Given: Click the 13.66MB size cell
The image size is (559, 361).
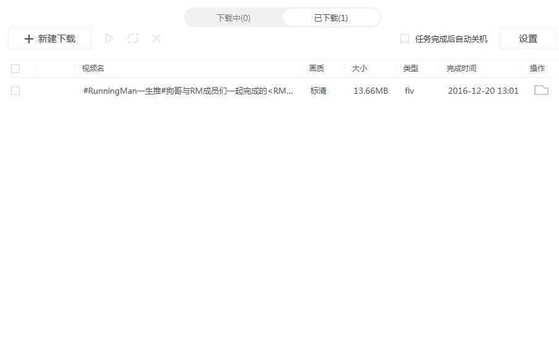Looking at the screenshot, I should tap(371, 91).
